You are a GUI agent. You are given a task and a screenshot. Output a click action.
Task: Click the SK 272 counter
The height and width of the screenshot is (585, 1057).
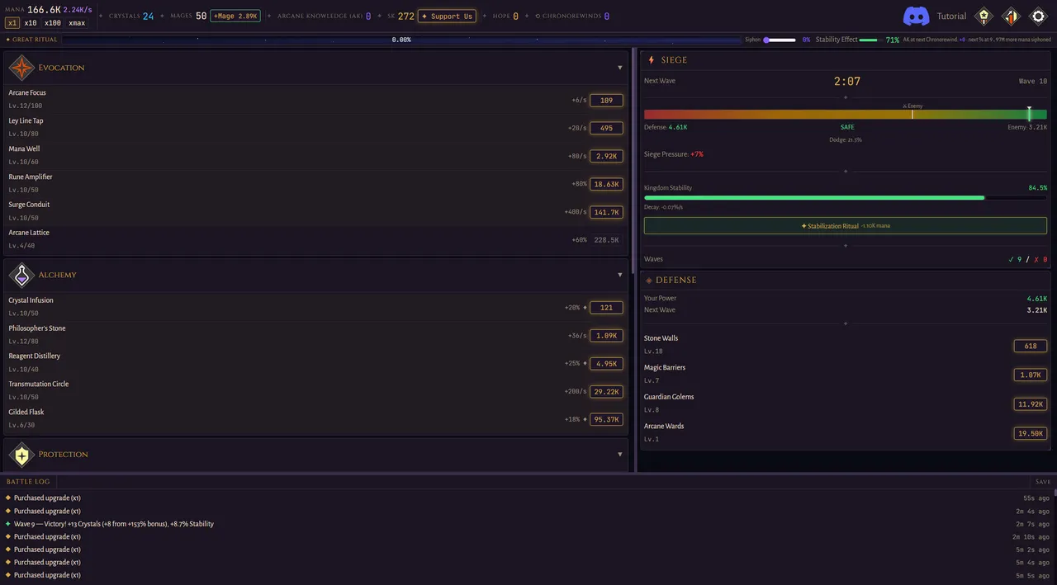click(x=401, y=16)
